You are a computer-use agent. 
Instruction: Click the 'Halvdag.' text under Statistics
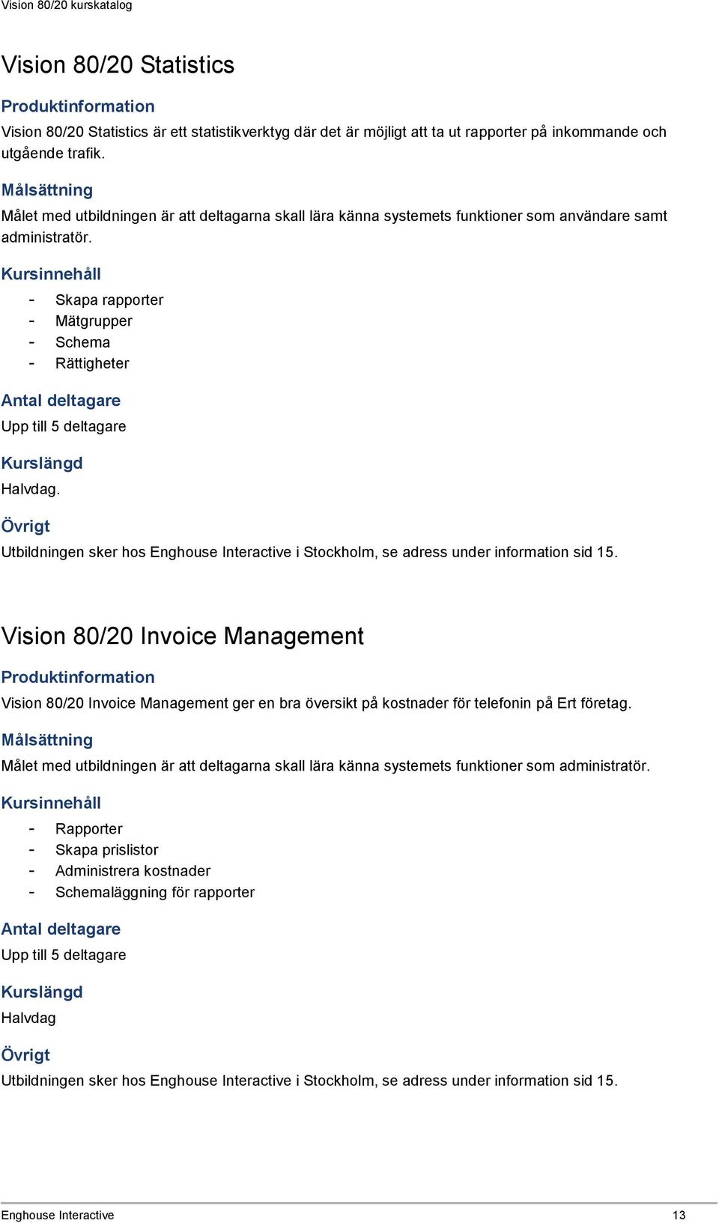point(31,489)
